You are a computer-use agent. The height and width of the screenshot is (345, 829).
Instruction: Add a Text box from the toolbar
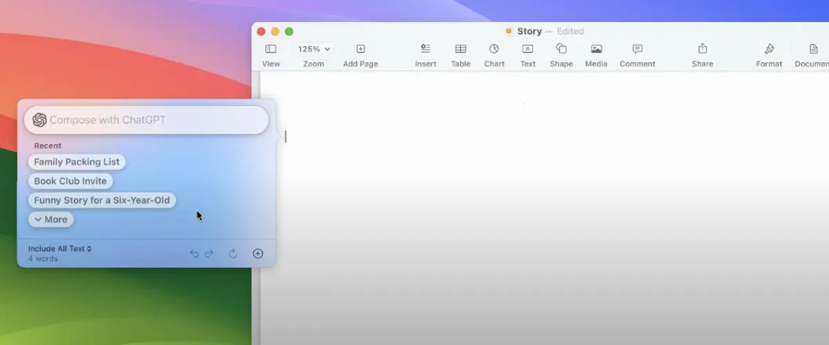coord(528,49)
